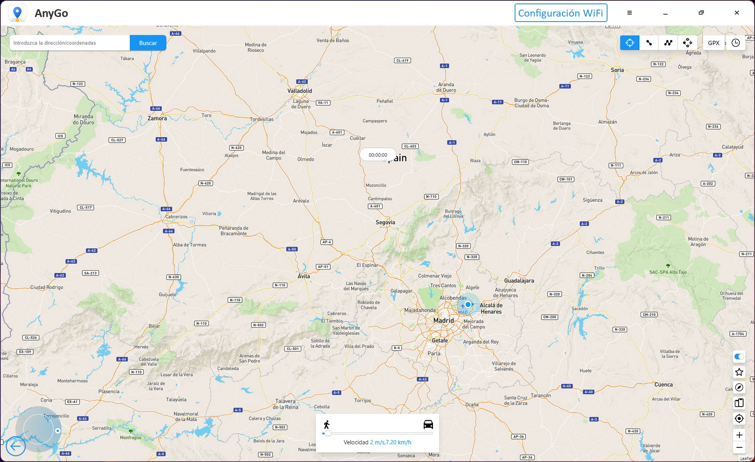Select the teleport mode crosshair icon

pyautogui.click(x=630, y=43)
